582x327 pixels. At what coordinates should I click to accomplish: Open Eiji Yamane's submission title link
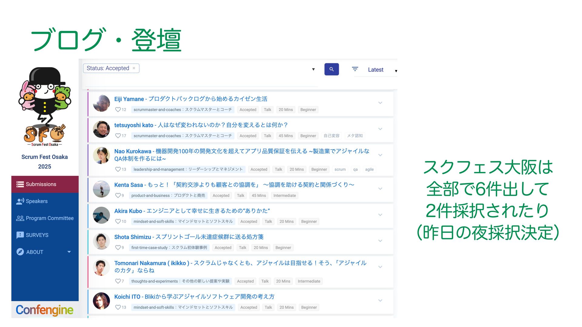tap(191, 99)
